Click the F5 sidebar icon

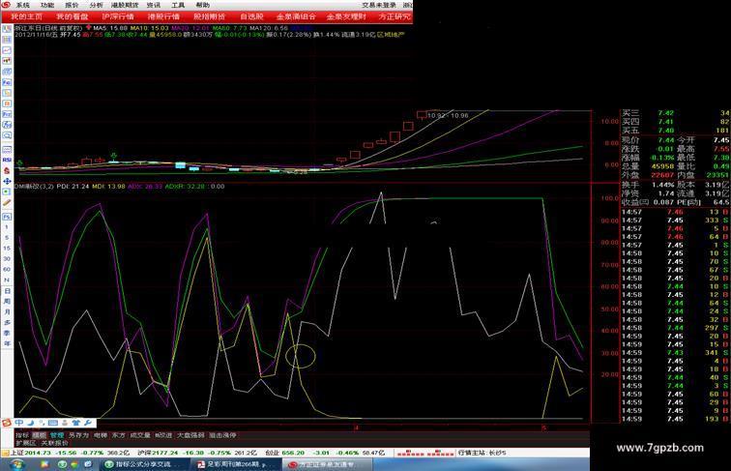click(7, 217)
